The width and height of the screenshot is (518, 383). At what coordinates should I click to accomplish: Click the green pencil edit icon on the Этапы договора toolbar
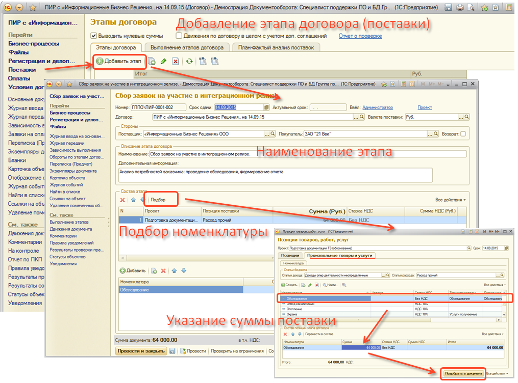click(163, 61)
